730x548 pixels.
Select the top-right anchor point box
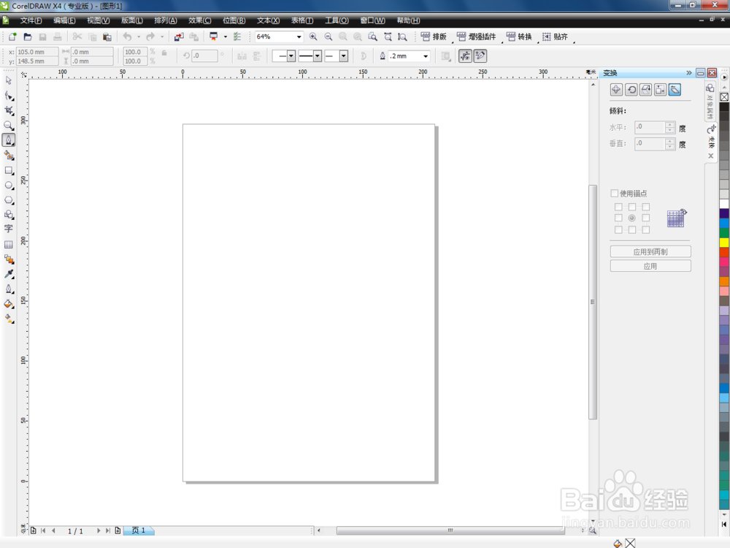click(646, 207)
